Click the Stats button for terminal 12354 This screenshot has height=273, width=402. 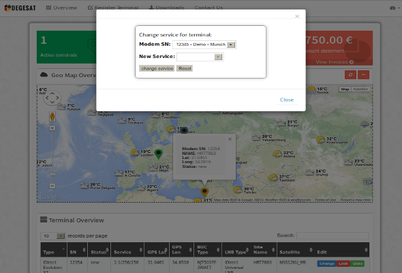point(358,263)
